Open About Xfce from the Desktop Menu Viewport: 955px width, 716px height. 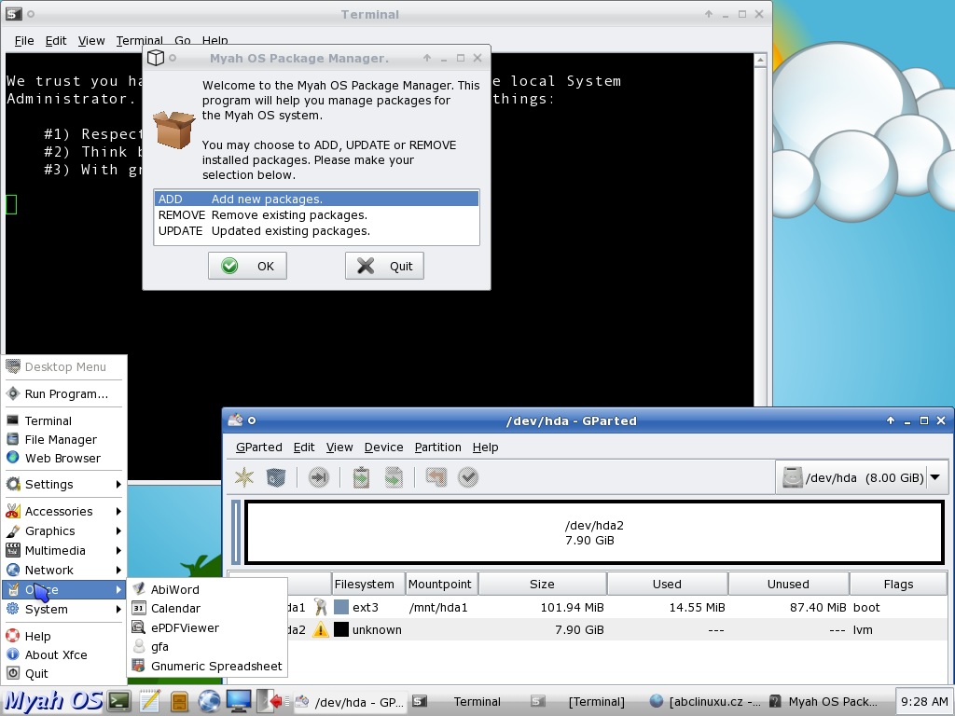[64, 655]
